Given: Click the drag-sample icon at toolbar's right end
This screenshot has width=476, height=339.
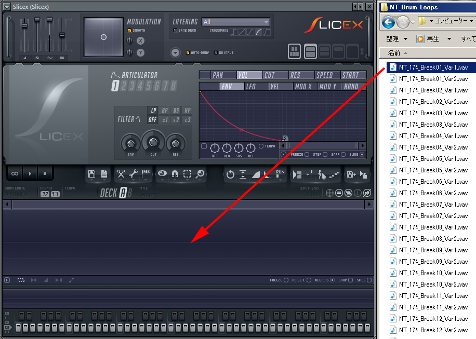Looking at the screenshot, I should click(363, 174).
